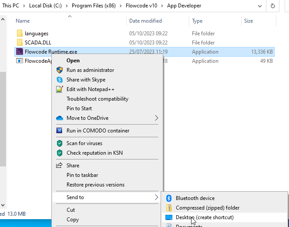Screen dimensions: 289x227
Task: Select Check reputation in KSN
Action: [108, 153]
